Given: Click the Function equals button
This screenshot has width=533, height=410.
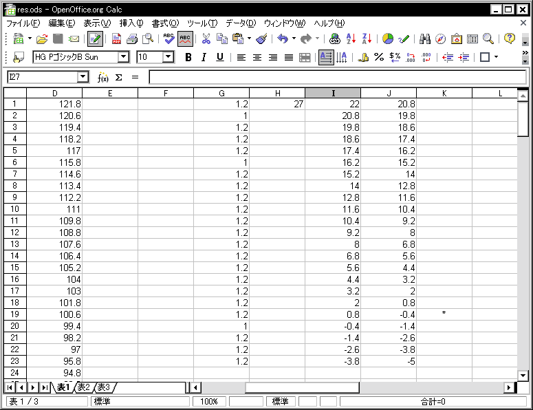Looking at the screenshot, I should pyautogui.click(x=135, y=78).
